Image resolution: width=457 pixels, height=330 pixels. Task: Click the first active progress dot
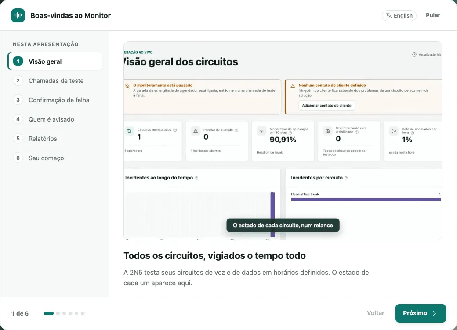pos(49,313)
